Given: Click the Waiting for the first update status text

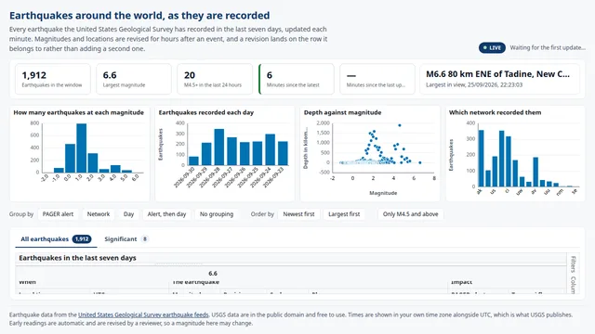Looking at the screenshot, I should [548, 47].
